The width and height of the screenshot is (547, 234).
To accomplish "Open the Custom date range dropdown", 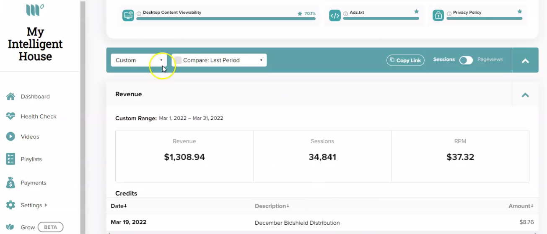I will [139, 60].
